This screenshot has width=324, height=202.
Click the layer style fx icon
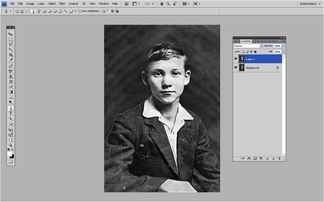tap(249, 159)
